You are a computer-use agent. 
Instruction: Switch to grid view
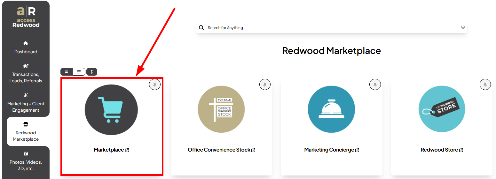[67, 72]
